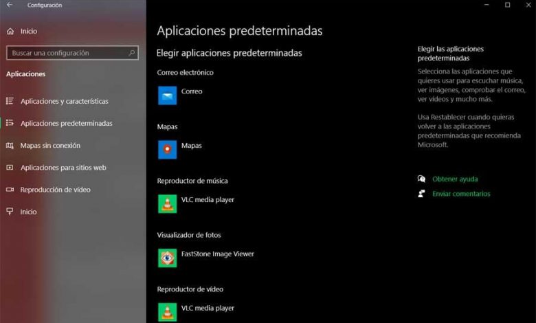536x323 pixels.
Task: Click VLC cone icon under Reproductor de música
Action: pyautogui.click(x=168, y=203)
